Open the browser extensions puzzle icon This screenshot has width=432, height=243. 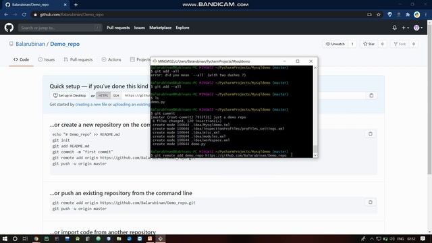click(408, 15)
